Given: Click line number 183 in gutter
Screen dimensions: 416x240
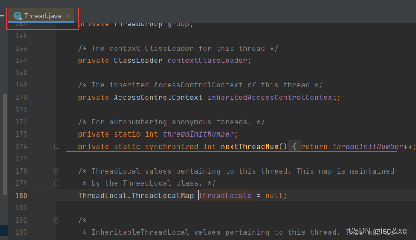Looking at the screenshot, I should click(x=21, y=232).
